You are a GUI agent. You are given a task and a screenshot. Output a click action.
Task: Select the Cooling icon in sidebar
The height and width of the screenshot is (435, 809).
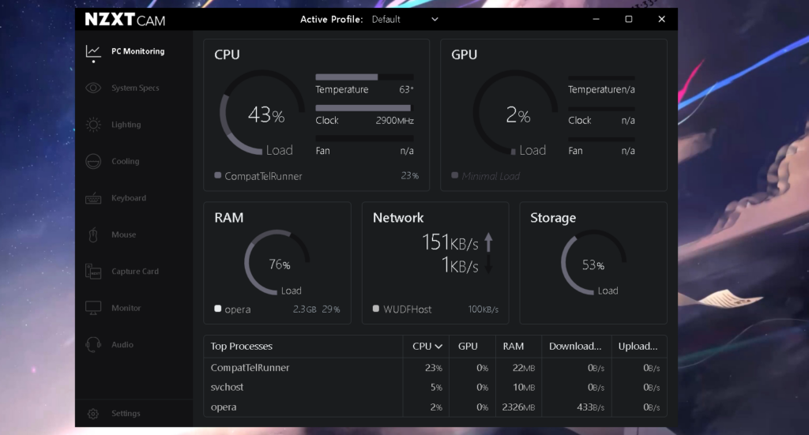pyautogui.click(x=93, y=162)
